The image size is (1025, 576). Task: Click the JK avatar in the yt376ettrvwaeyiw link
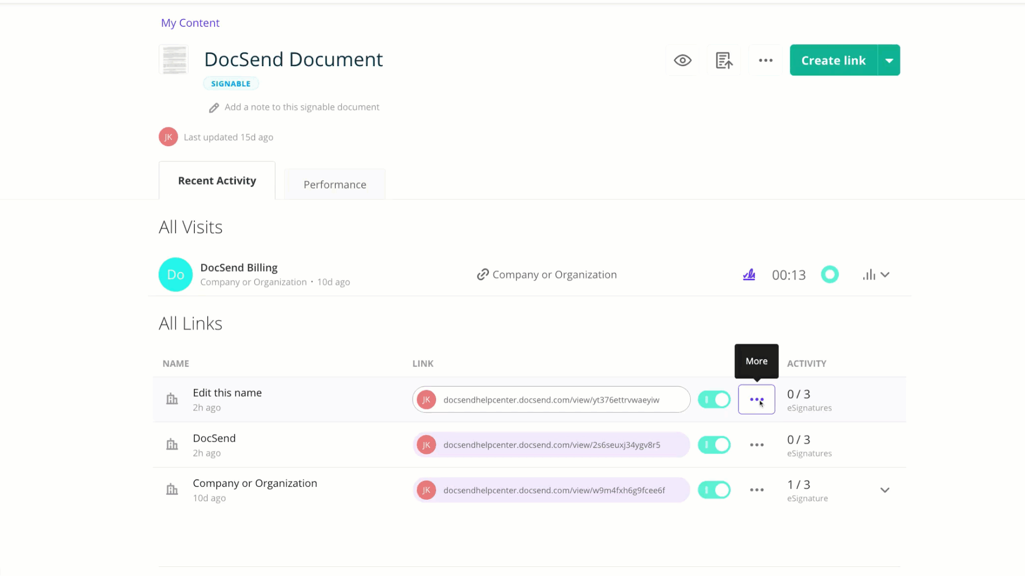point(426,399)
